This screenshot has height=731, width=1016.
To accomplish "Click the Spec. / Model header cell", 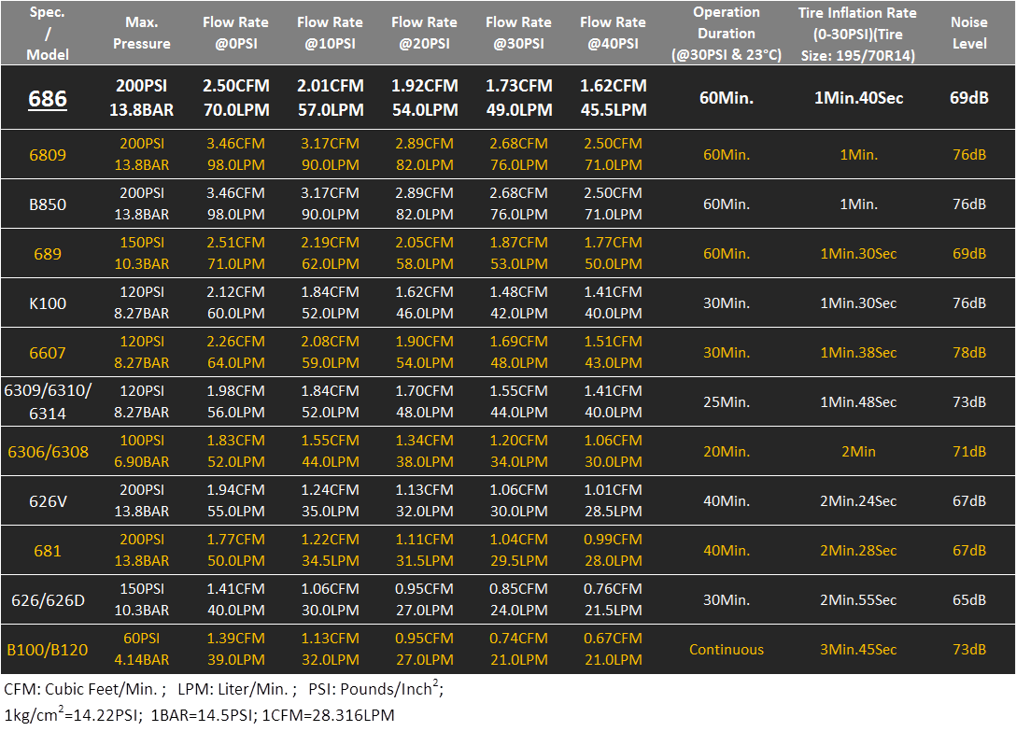I will point(48,33).
